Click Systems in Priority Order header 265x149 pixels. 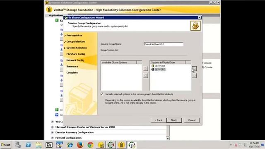168,62
